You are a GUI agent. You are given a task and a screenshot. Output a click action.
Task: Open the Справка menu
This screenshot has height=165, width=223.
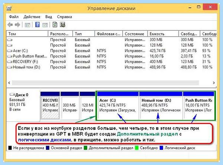(64, 17)
